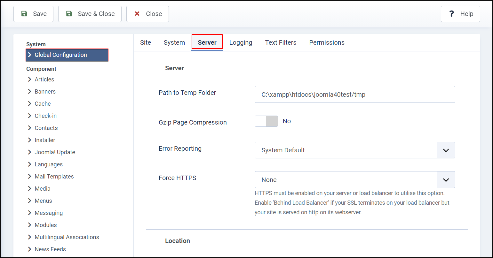Open the Logging tab
Screen dimensions: 493x258
point(241,42)
